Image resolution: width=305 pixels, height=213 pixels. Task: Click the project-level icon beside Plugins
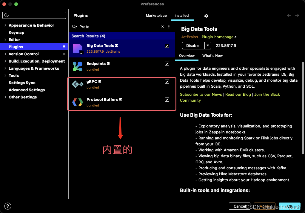(x=64, y=47)
